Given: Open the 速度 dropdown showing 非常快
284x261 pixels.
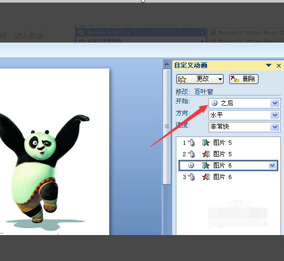Looking at the screenshot, I should pyautogui.click(x=244, y=127).
